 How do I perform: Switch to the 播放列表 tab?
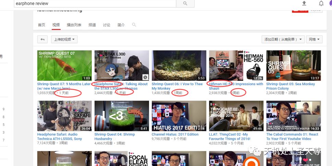tap(74, 25)
